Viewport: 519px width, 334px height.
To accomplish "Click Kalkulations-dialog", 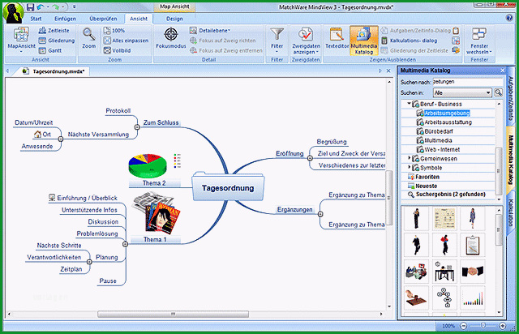I will click(x=410, y=41).
